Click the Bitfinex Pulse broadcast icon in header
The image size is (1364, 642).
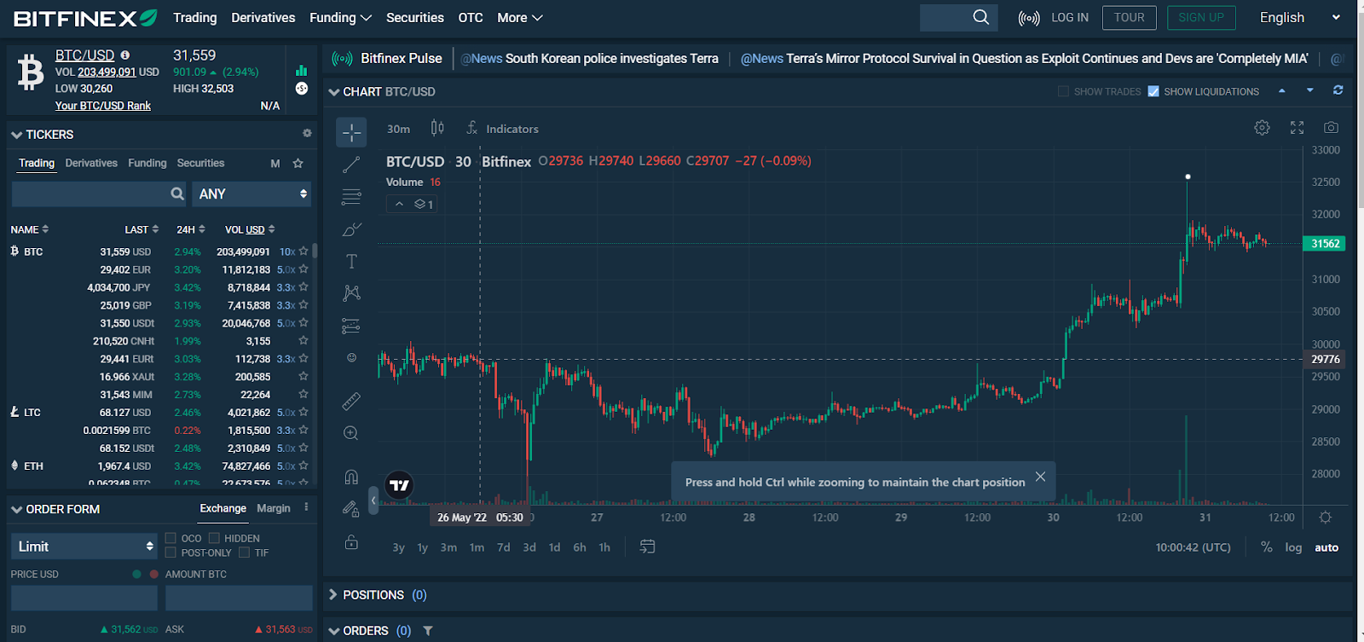click(1029, 18)
